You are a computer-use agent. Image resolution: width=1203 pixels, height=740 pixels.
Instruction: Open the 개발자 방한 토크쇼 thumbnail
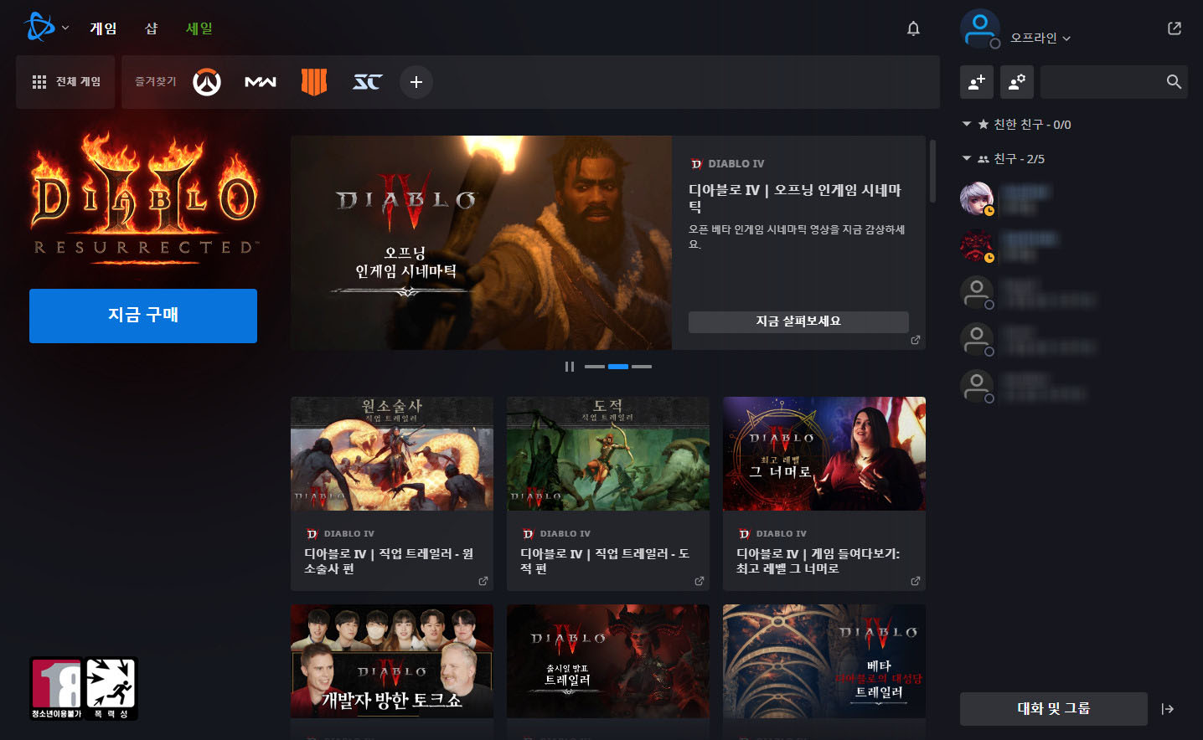point(392,661)
